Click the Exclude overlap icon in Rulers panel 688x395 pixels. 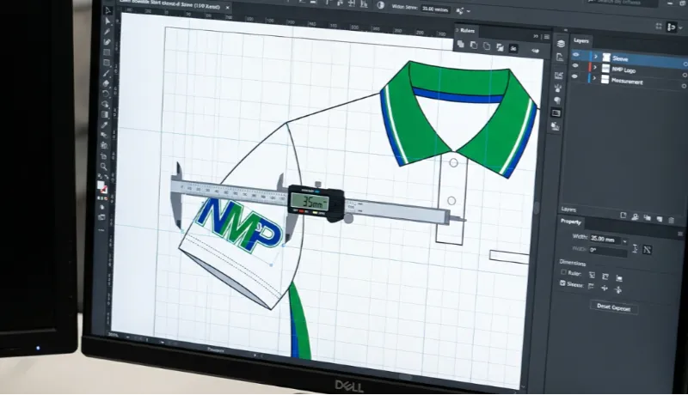click(501, 47)
